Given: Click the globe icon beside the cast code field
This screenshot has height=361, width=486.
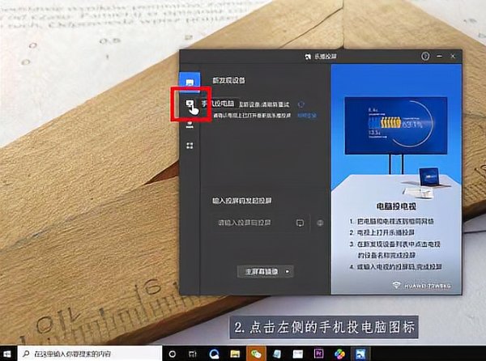Looking at the screenshot, I should coord(321,223).
